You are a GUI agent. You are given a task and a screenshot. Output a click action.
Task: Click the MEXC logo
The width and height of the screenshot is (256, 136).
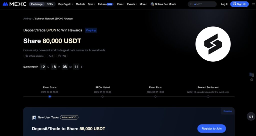14,4
